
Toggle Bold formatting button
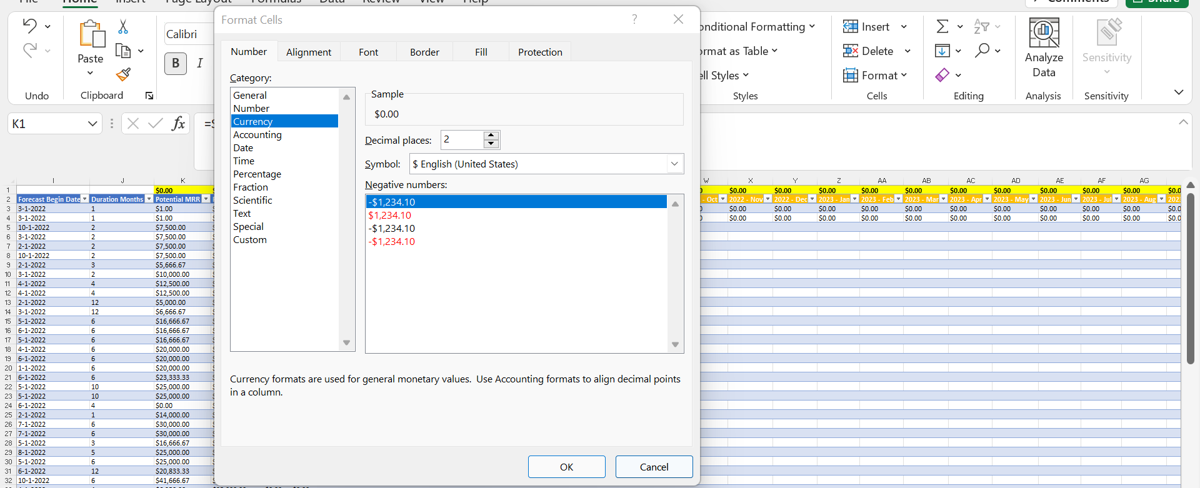(x=176, y=63)
